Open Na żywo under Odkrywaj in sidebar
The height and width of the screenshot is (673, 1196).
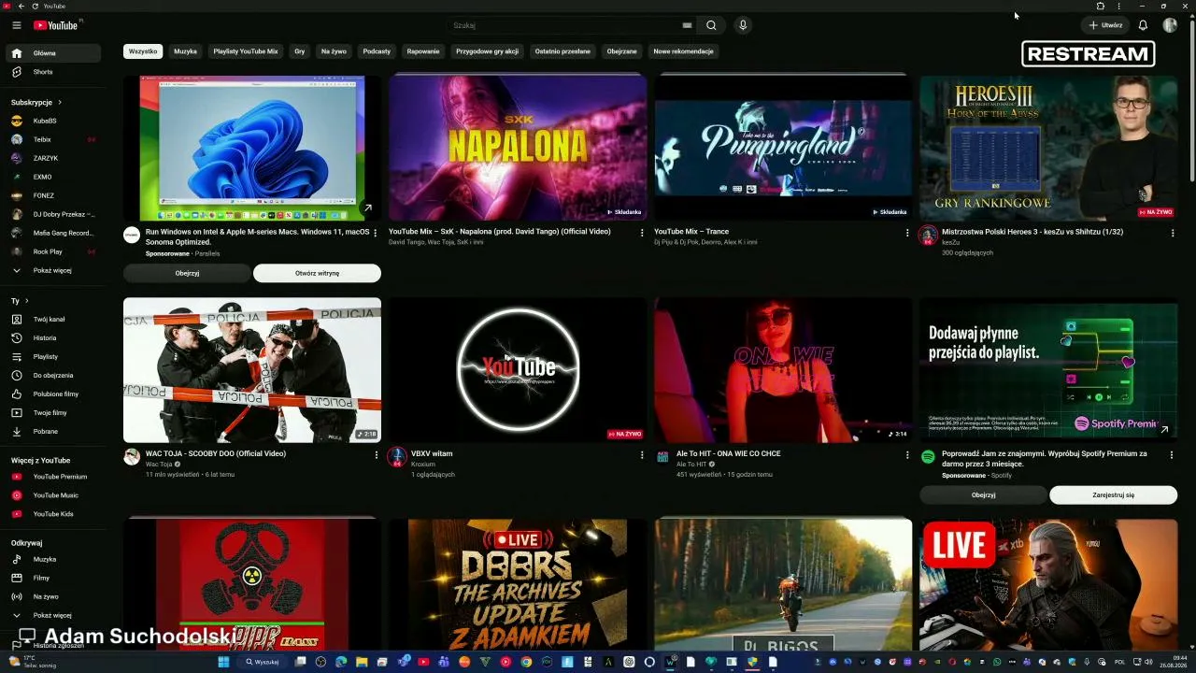point(53,596)
